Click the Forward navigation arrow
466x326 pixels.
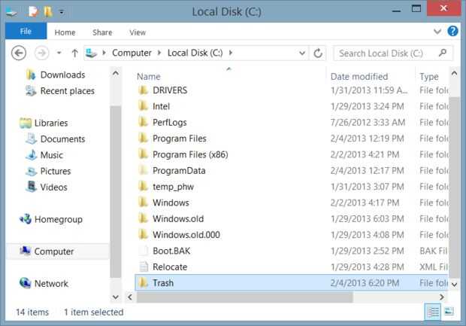point(41,53)
